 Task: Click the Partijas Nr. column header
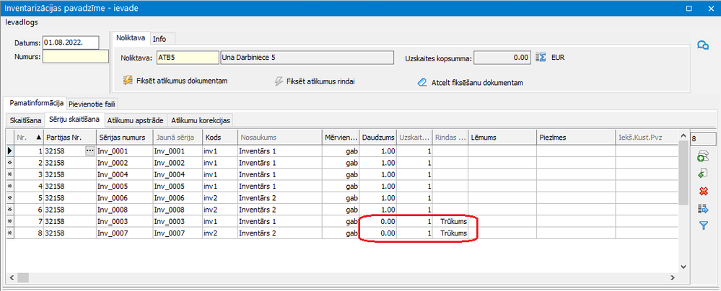[69, 137]
